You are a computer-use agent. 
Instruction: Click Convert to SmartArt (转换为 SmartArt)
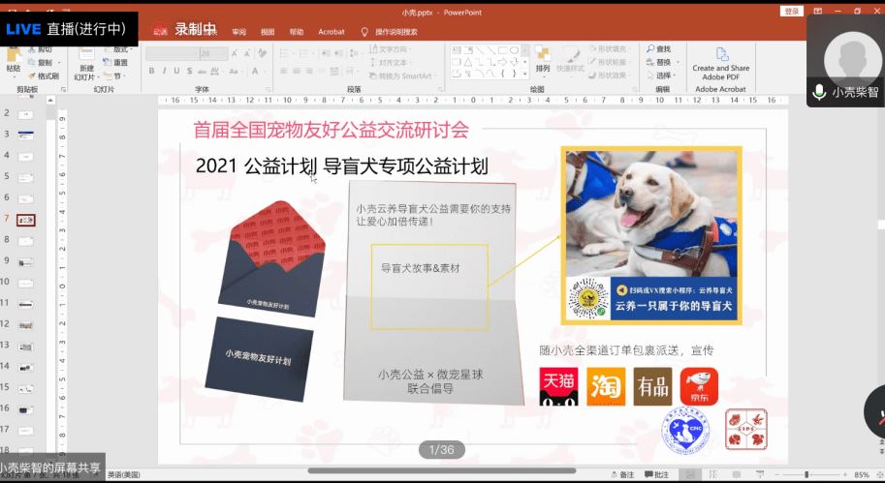(x=403, y=76)
